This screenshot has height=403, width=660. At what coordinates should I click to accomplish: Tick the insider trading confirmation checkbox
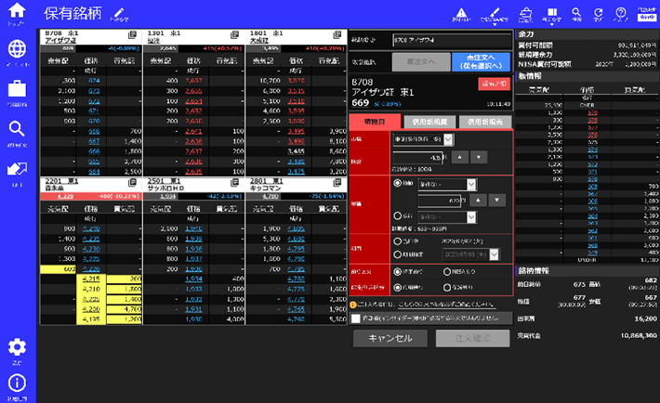(x=356, y=318)
